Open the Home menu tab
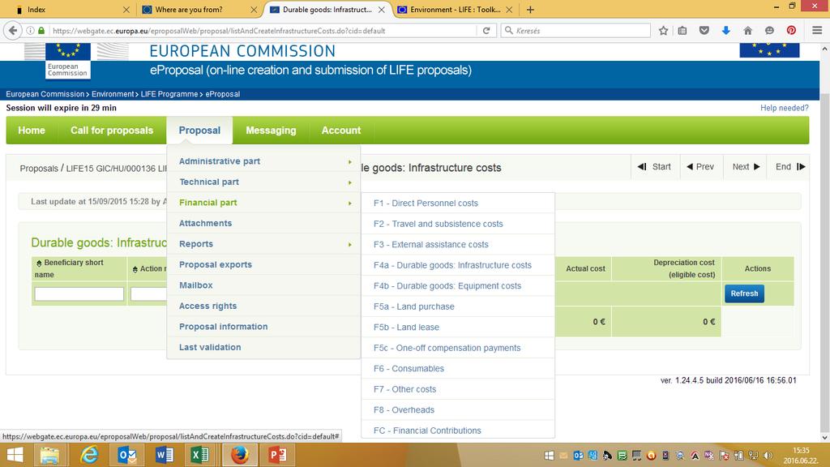The height and width of the screenshot is (467, 830). coord(32,131)
